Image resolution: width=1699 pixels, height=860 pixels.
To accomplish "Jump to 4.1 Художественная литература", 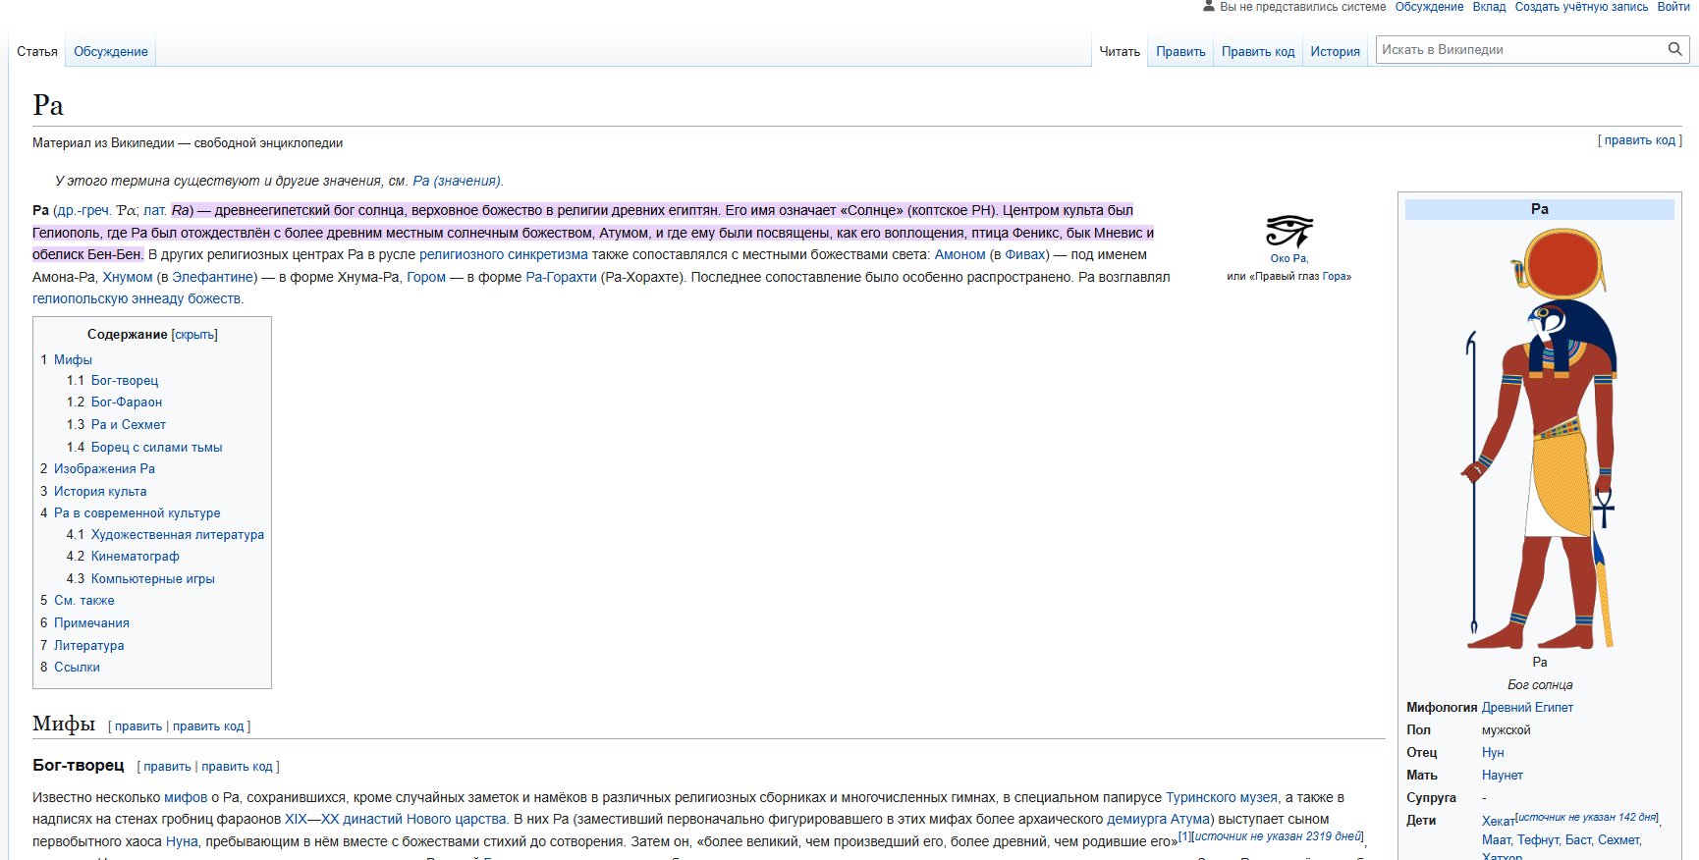I will point(178,535).
